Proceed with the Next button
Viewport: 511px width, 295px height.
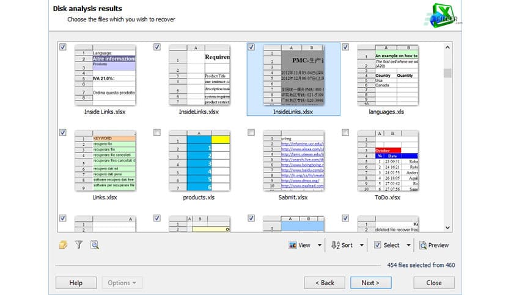(x=371, y=283)
